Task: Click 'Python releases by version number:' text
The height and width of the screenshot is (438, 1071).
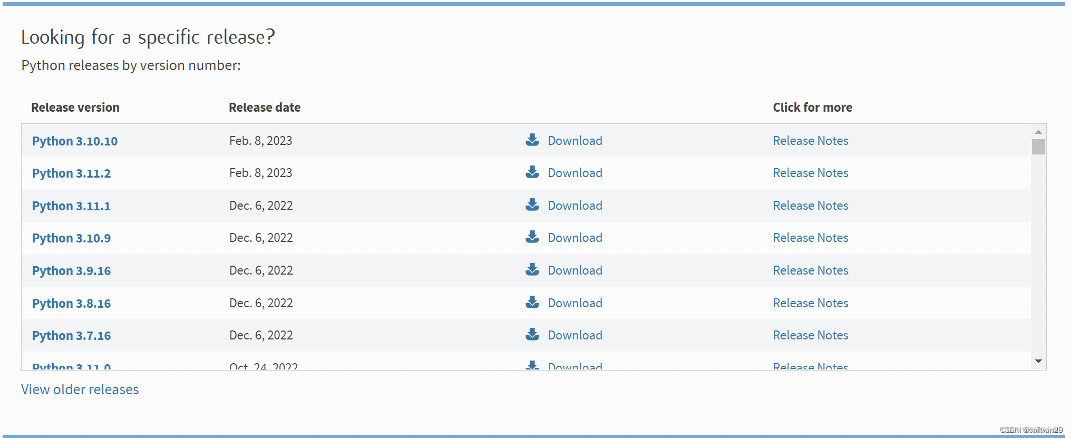Action: click(131, 65)
